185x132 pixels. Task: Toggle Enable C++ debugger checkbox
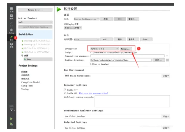tap(65, 90)
